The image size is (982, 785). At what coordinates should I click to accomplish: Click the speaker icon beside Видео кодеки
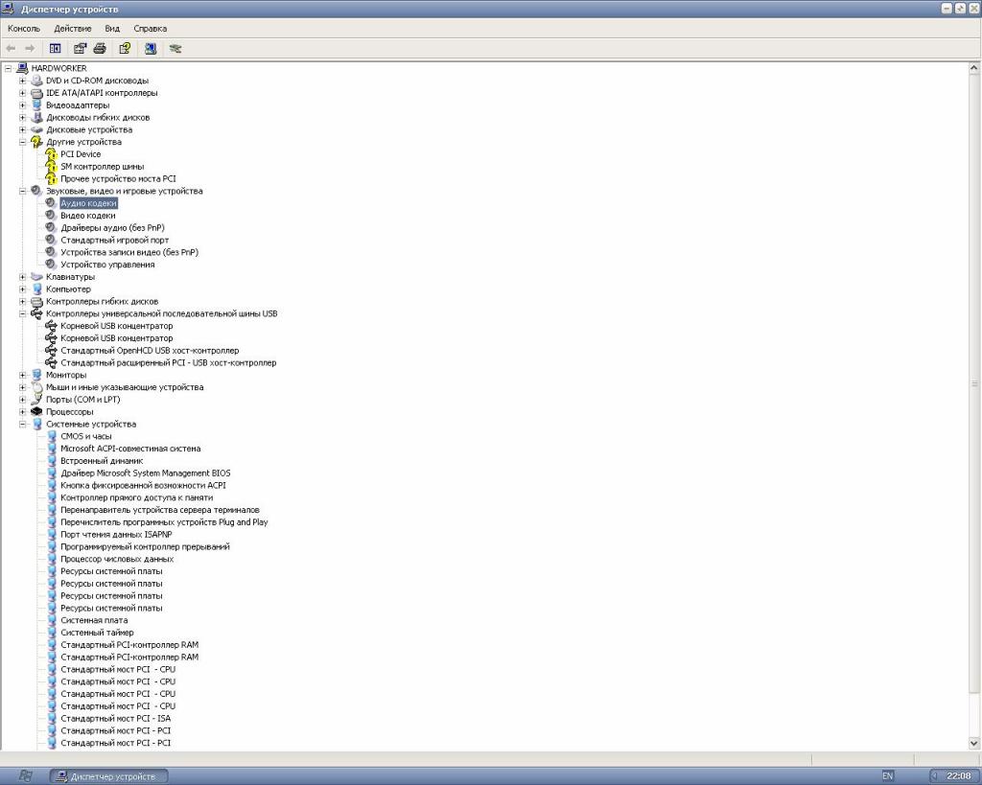pos(51,216)
